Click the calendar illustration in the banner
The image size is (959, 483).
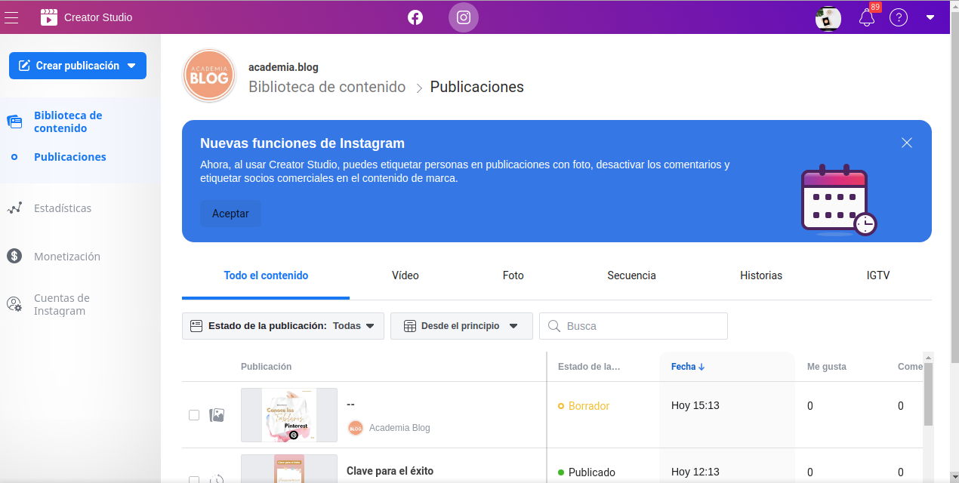click(x=838, y=200)
